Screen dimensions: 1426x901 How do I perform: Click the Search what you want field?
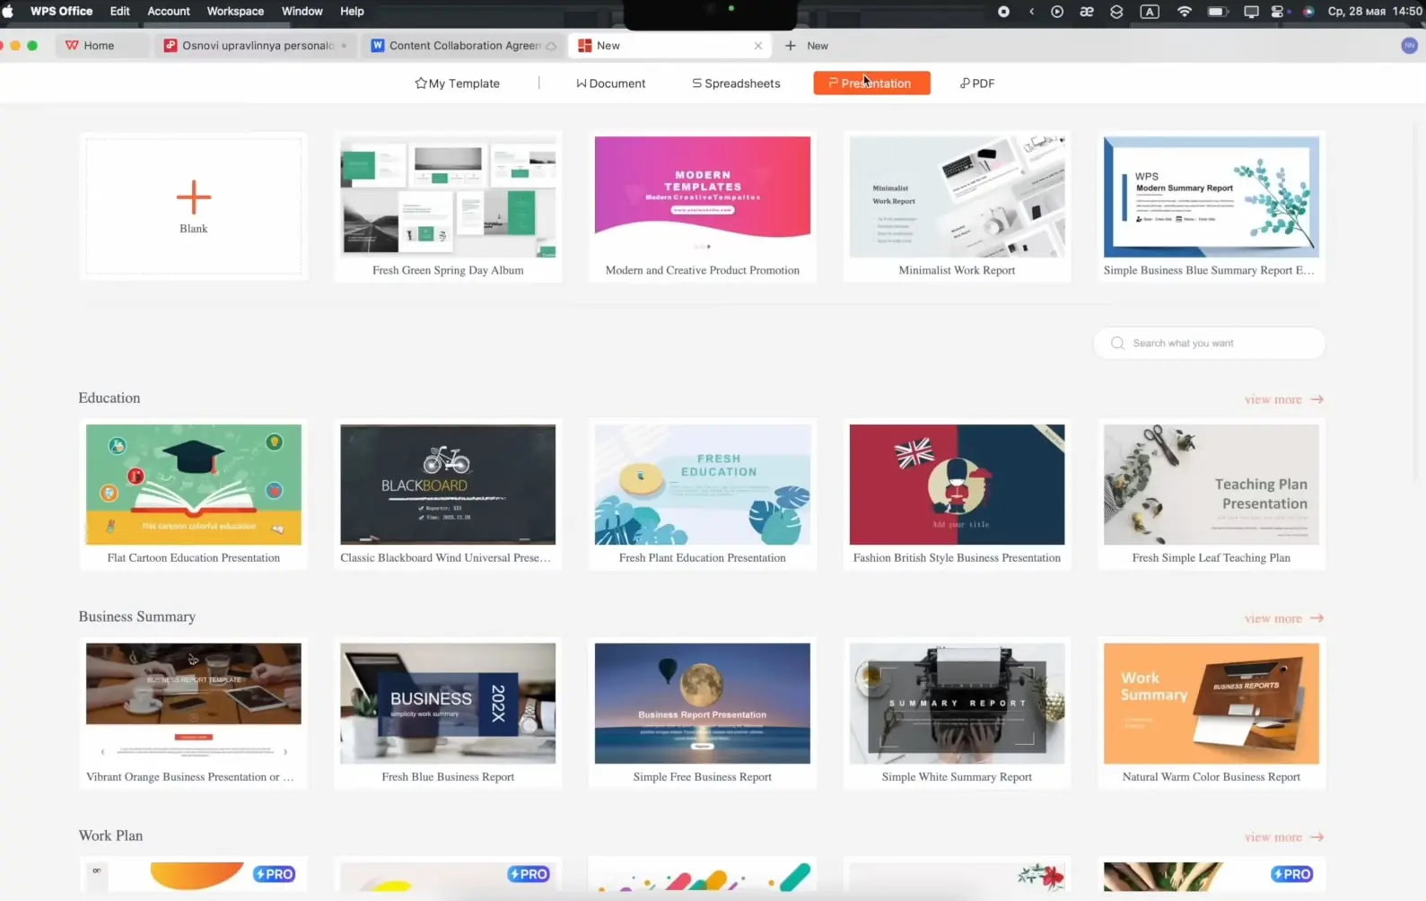pyautogui.click(x=1209, y=343)
